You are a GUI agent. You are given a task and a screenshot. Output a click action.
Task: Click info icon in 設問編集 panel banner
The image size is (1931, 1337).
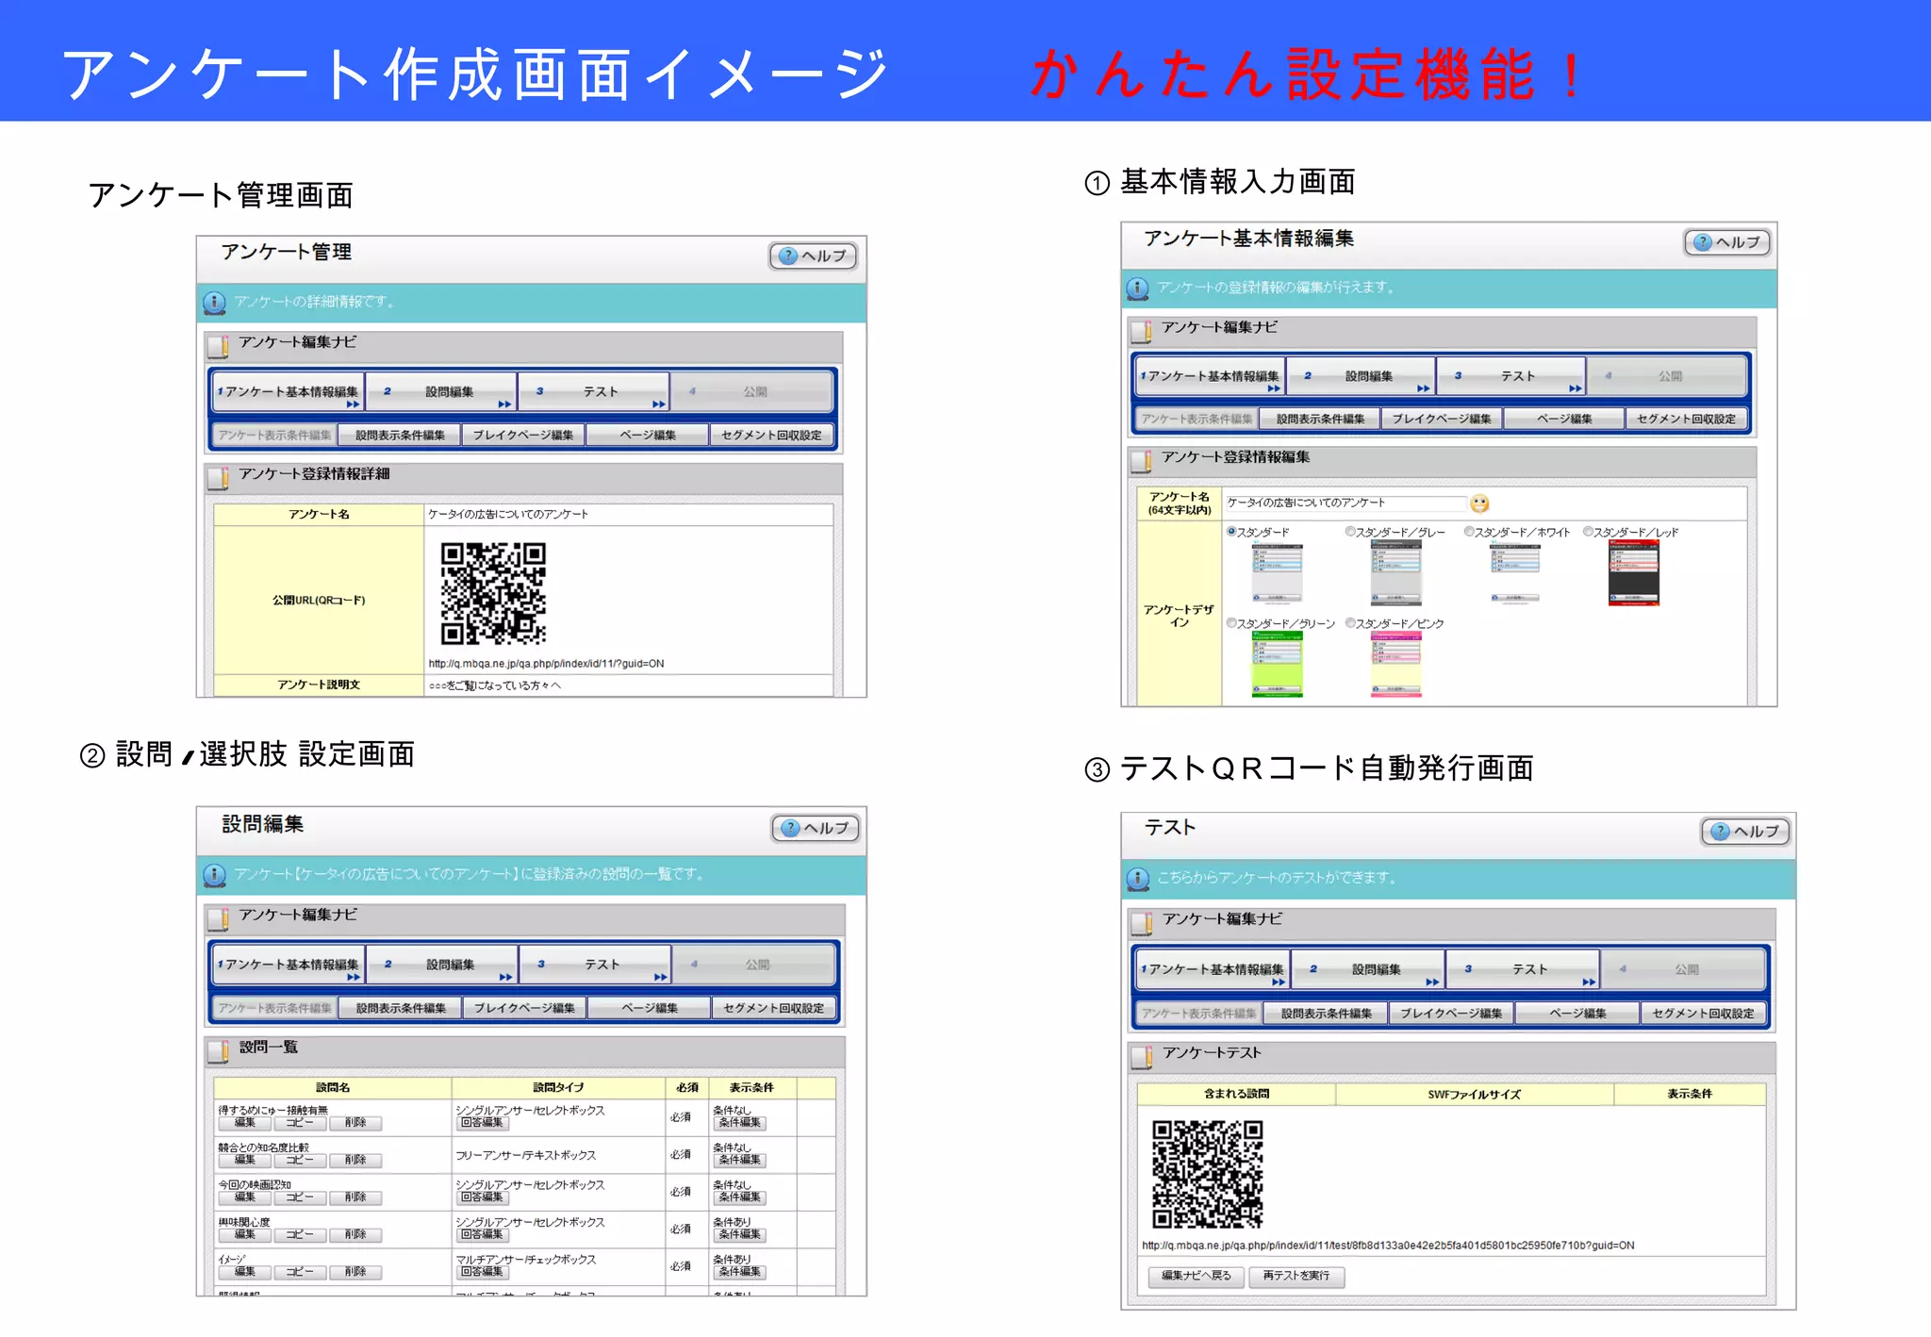click(x=215, y=875)
